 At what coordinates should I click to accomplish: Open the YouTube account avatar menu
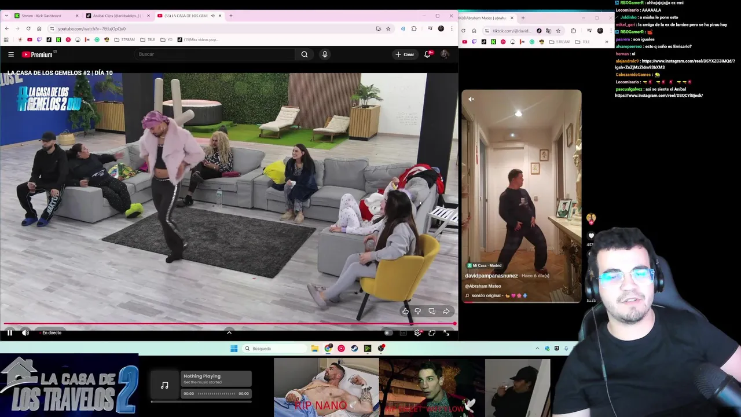click(445, 54)
